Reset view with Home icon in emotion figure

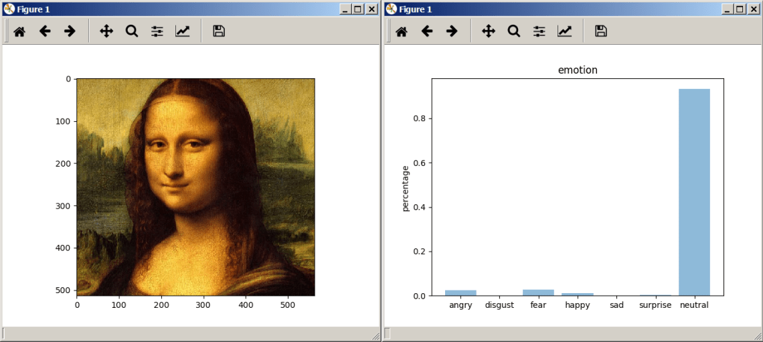click(x=402, y=31)
